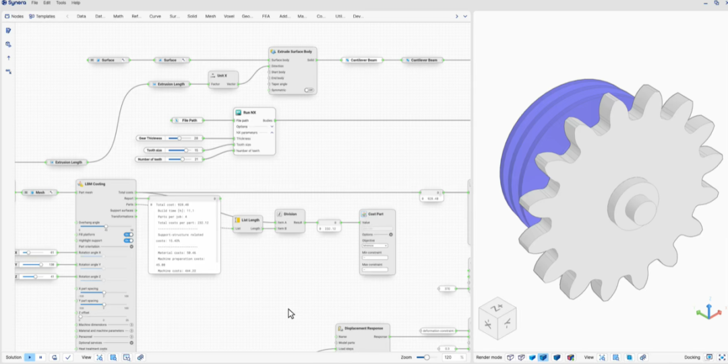Image resolution: width=728 pixels, height=364 pixels.
Task: Toggle the Symmetric switch in Extrude node
Action: [x=309, y=90]
